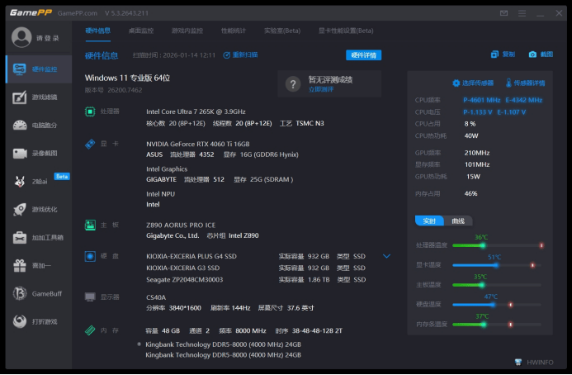Select the 性能统计 tab
Screen dimensions: 572x375
[x=234, y=31]
